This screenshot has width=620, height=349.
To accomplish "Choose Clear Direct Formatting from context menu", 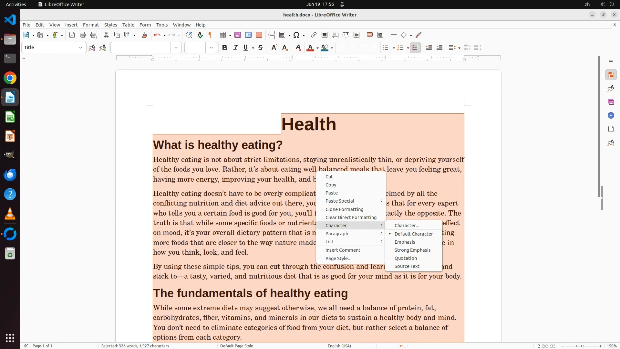I will tap(351, 217).
